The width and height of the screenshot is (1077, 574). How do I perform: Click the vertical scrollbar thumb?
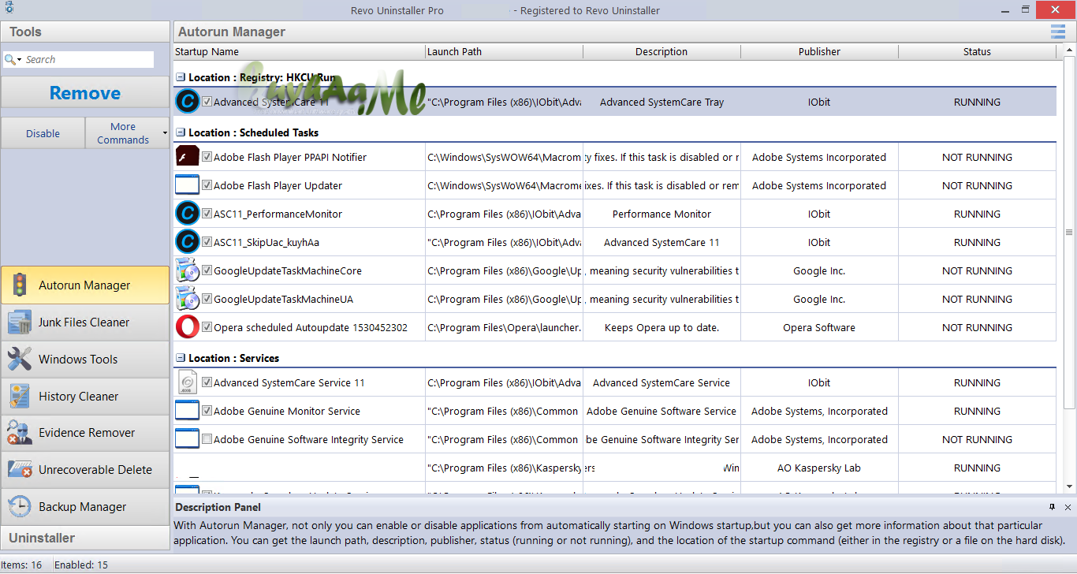pos(1069,233)
